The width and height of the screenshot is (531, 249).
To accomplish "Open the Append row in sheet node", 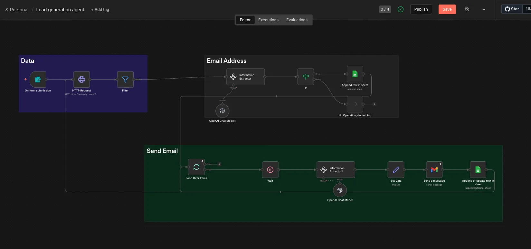I will (355, 74).
